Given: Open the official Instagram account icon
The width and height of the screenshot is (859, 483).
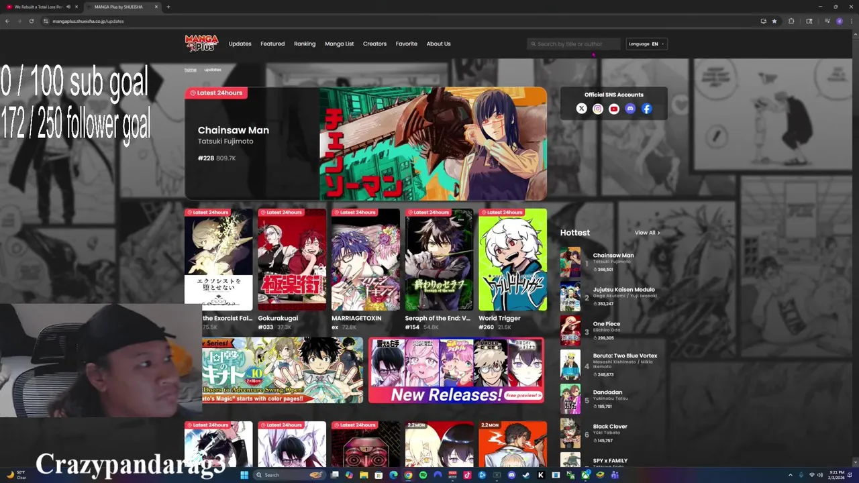Looking at the screenshot, I should 598,109.
